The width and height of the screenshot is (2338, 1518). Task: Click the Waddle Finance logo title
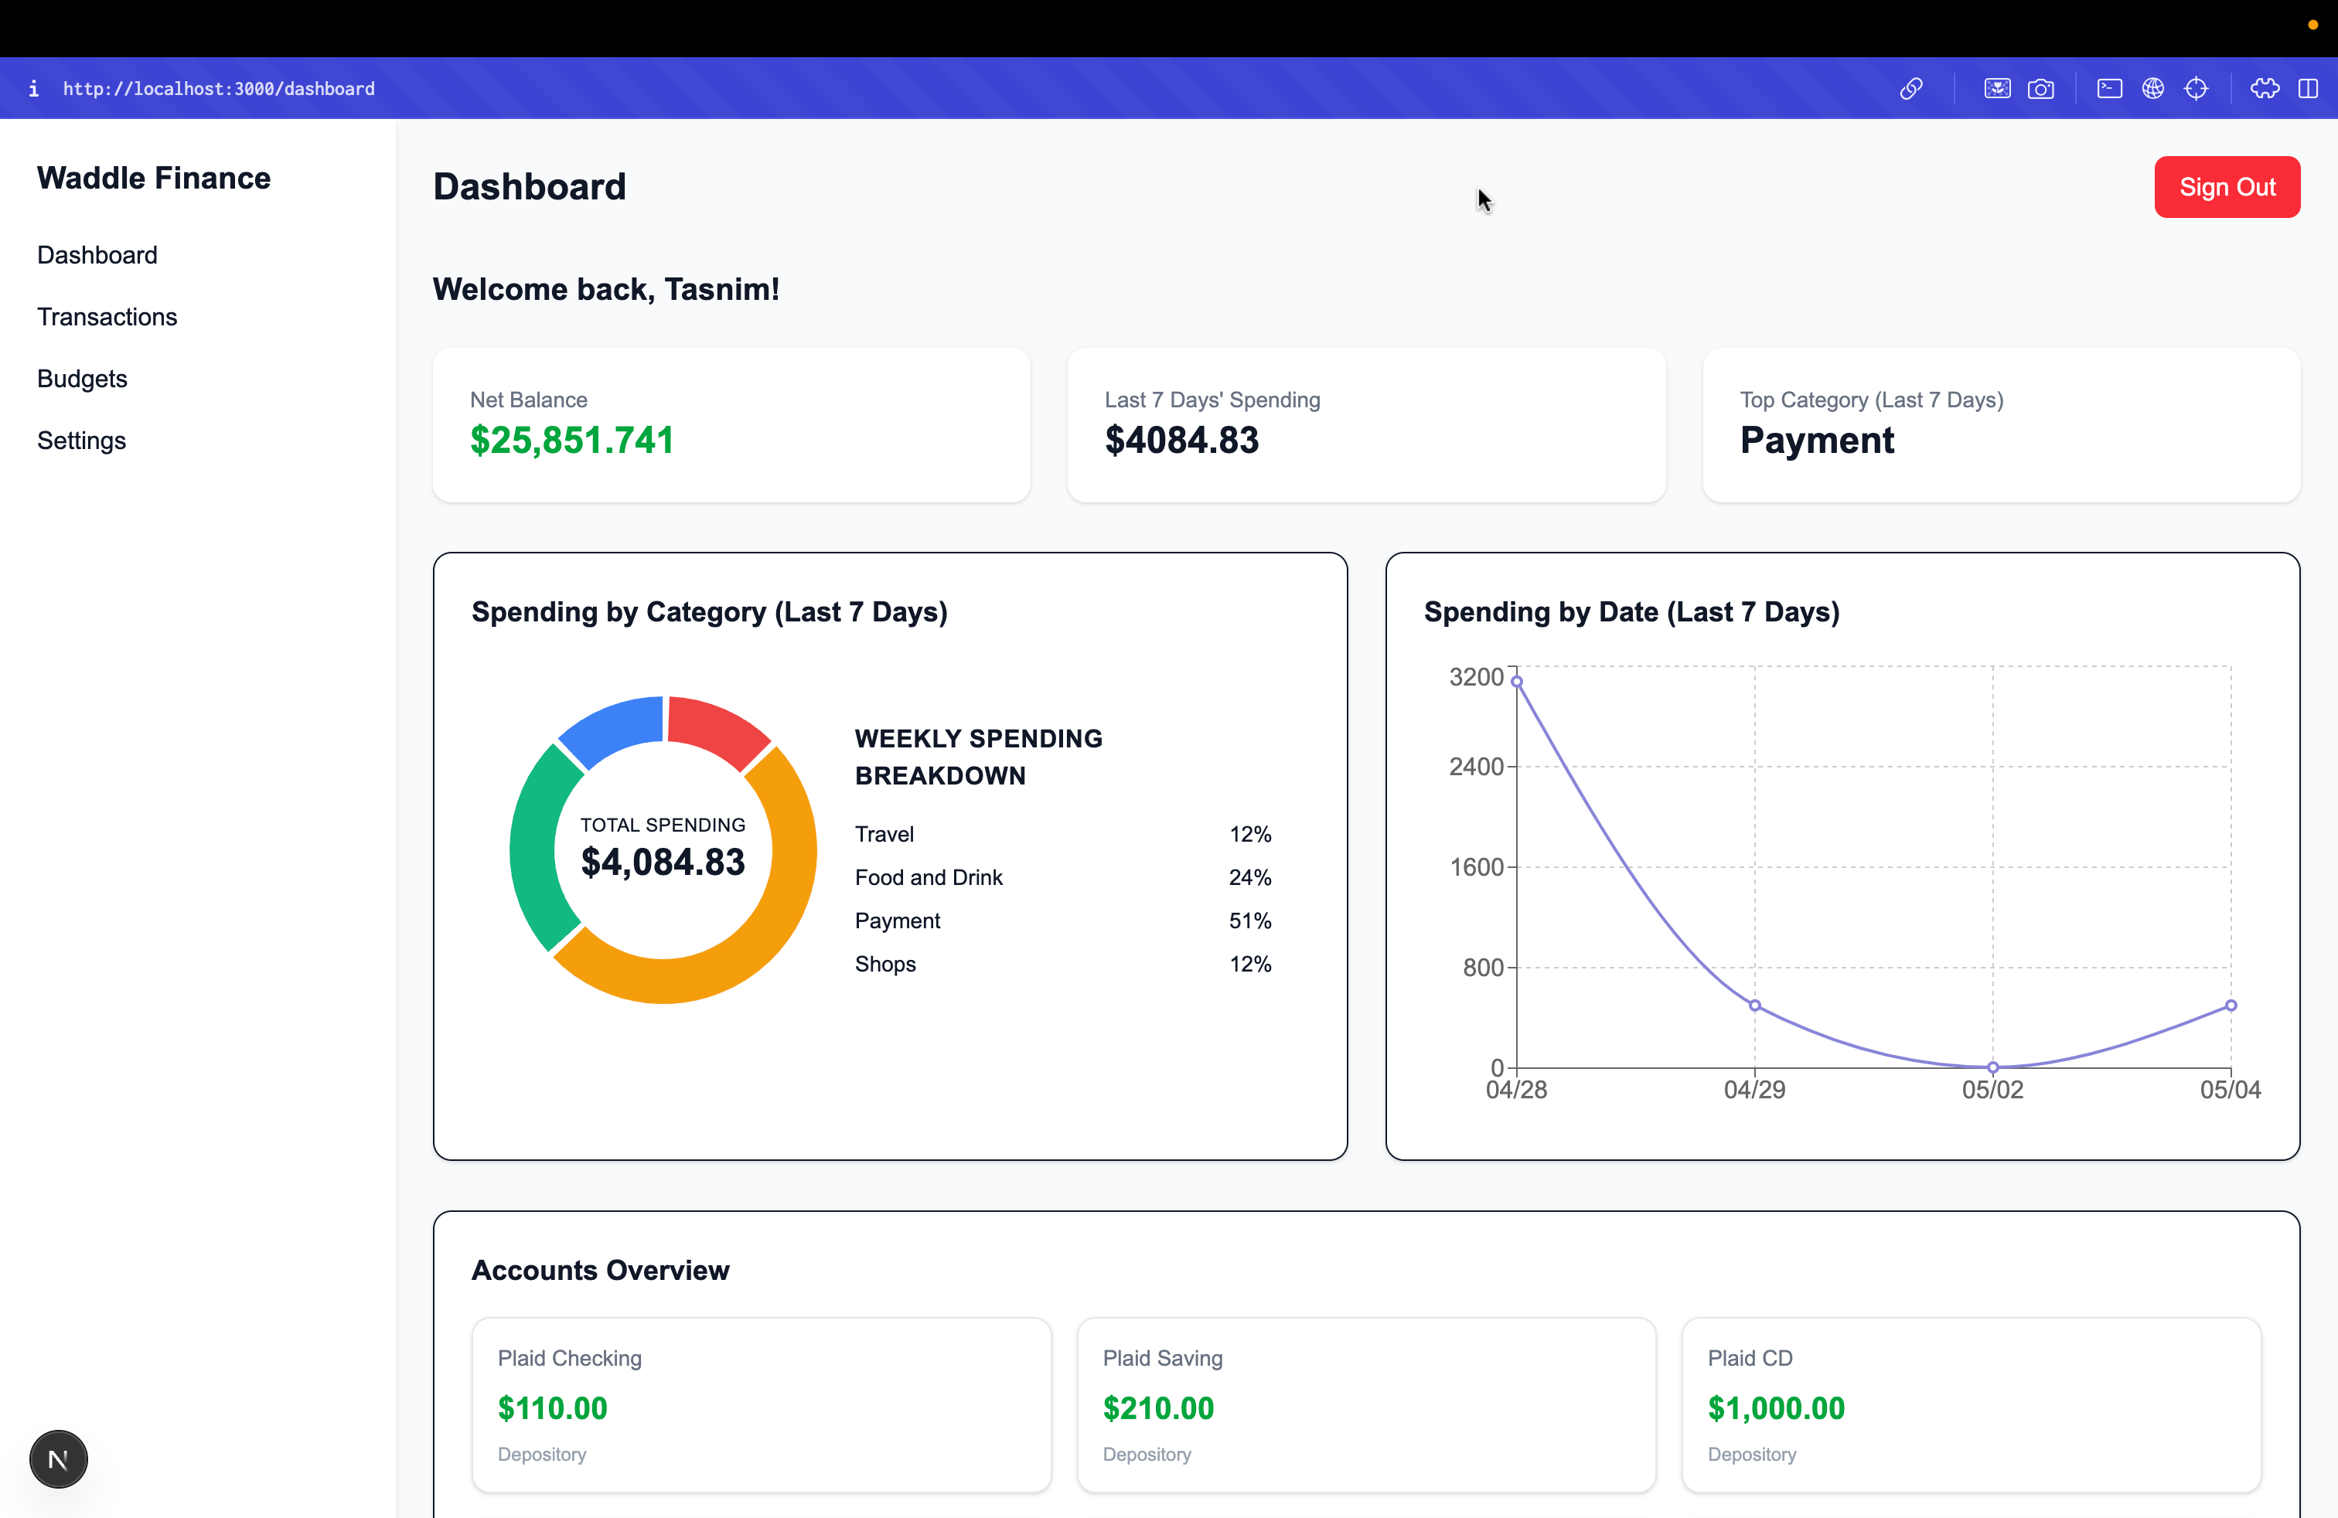[x=154, y=178]
